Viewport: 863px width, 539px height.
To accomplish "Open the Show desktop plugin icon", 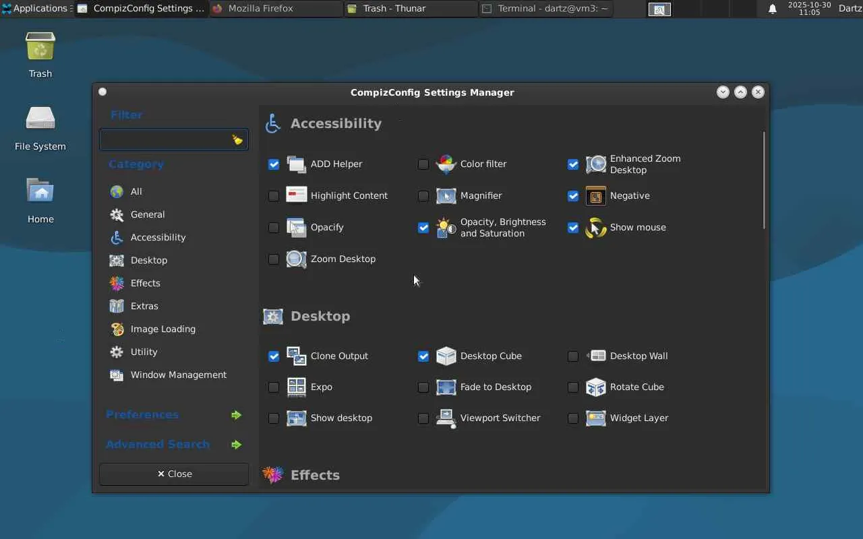I will pos(297,418).
